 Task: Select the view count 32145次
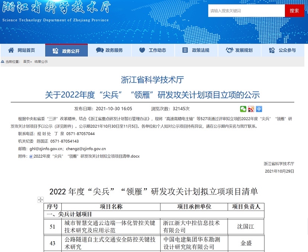click(x=181, y=109)
